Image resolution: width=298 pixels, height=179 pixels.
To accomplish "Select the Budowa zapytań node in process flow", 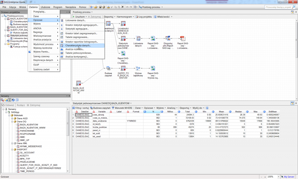I will pos(108,71).
